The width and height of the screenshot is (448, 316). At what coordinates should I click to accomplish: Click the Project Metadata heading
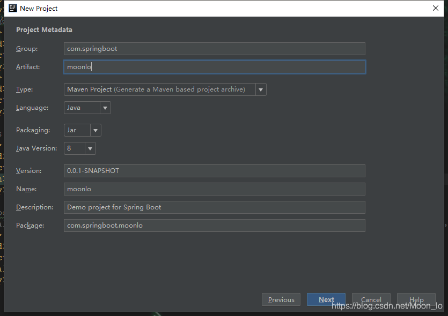click(x=45, y=30)
